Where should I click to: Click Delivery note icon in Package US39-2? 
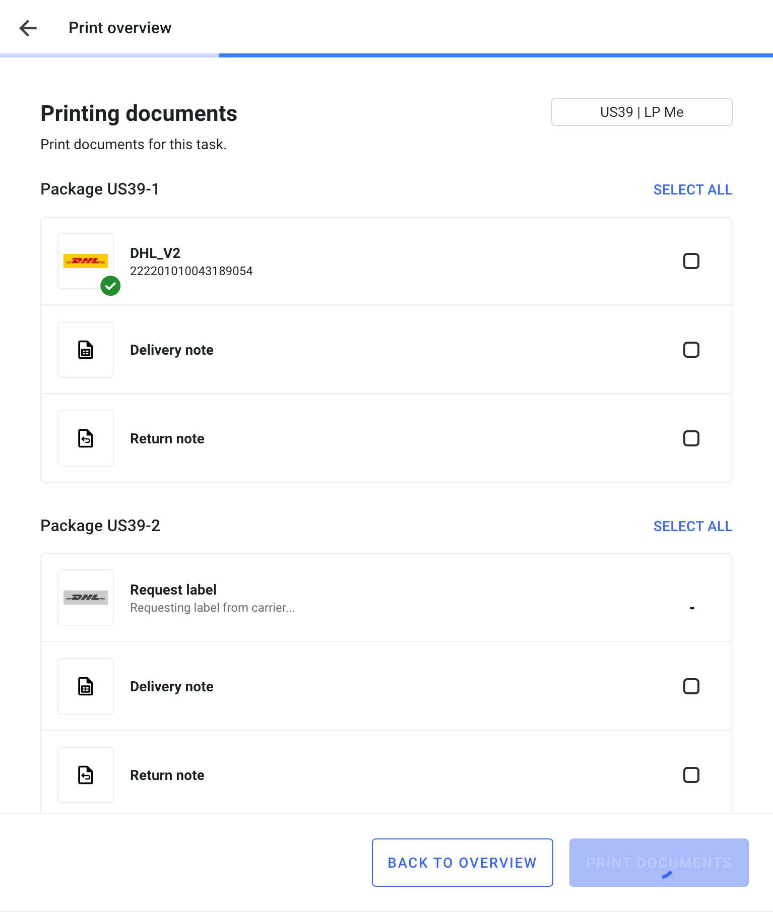point(86,686)
